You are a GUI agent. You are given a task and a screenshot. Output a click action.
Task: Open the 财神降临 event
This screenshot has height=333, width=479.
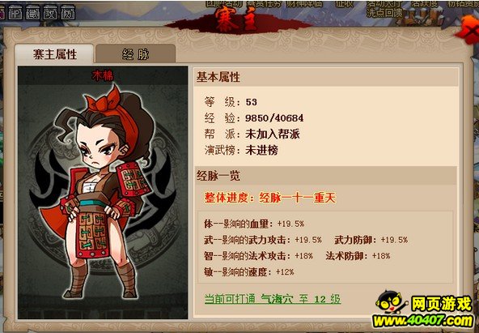[x=303, y=4]
